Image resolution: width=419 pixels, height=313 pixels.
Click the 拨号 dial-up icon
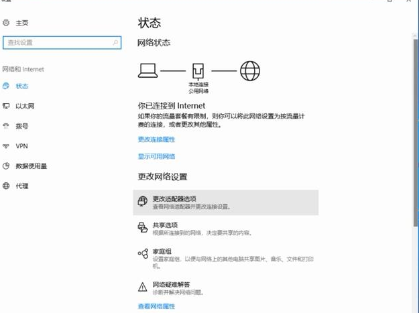point(6,126)
